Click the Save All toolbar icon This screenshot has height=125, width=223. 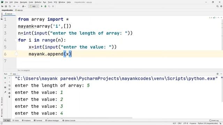[x=6, y=6]
